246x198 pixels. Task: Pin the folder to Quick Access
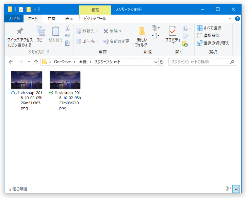pyautogui.click(x=20, y=37)
